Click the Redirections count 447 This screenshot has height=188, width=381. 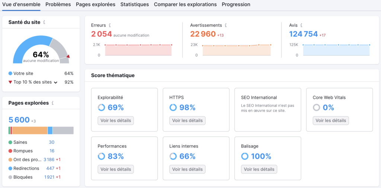(50, 168)
